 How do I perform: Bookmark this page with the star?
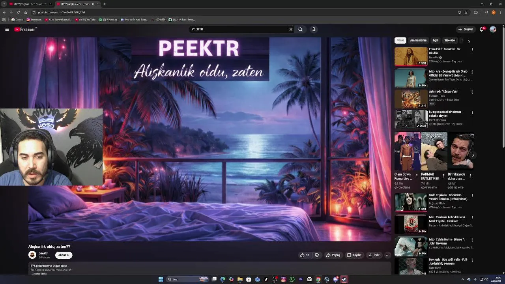pyautogui.click(x=466, y=12)
